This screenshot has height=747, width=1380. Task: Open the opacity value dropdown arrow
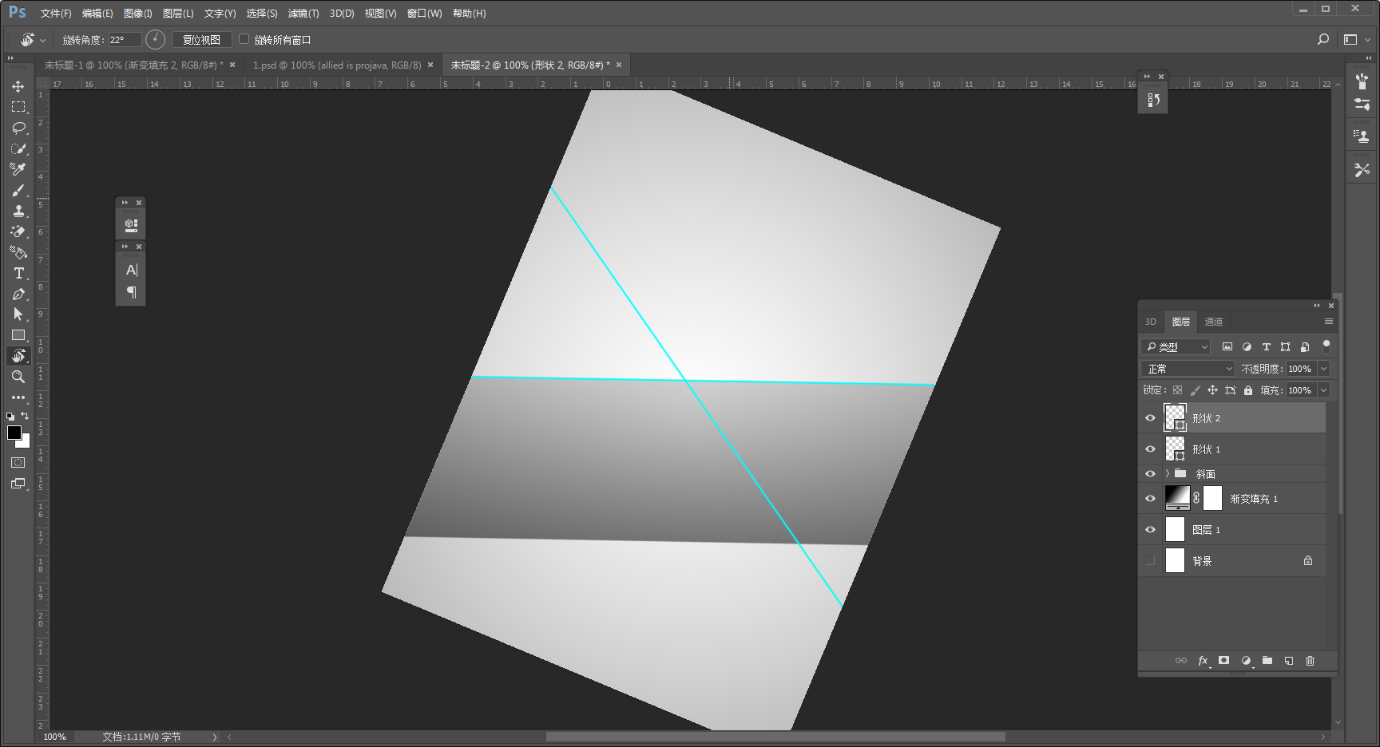(1324, 369)
